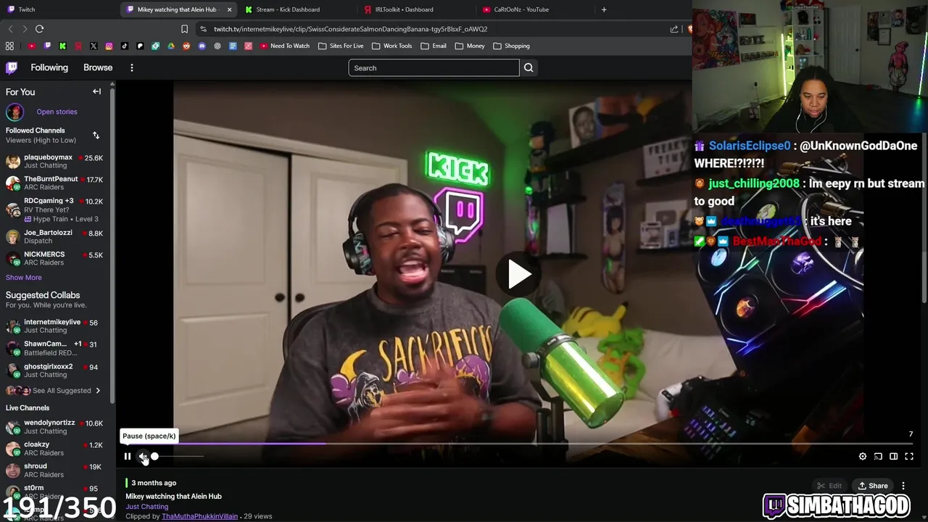Open the TikTok bookmark icon
This screenshot has height=522, width=928.
coord(125,46)
